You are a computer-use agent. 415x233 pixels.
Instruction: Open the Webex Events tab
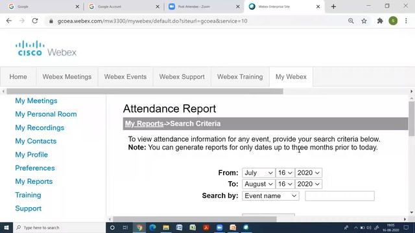(x=125, y=76)
